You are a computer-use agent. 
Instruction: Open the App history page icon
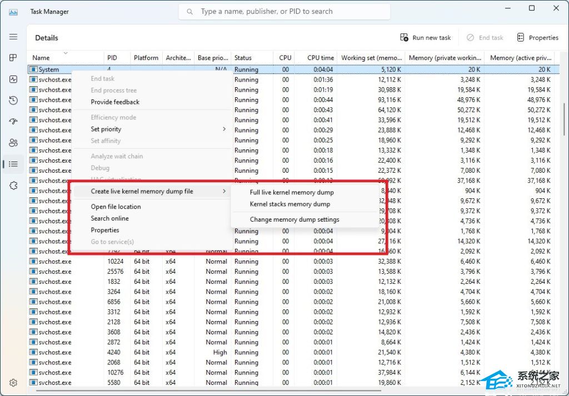pos(13,100)
